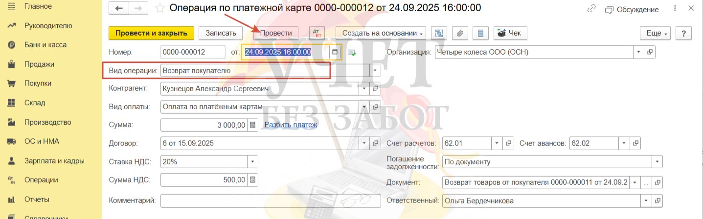
Task: Close the document with X
Action: click(x=691, y=9)
